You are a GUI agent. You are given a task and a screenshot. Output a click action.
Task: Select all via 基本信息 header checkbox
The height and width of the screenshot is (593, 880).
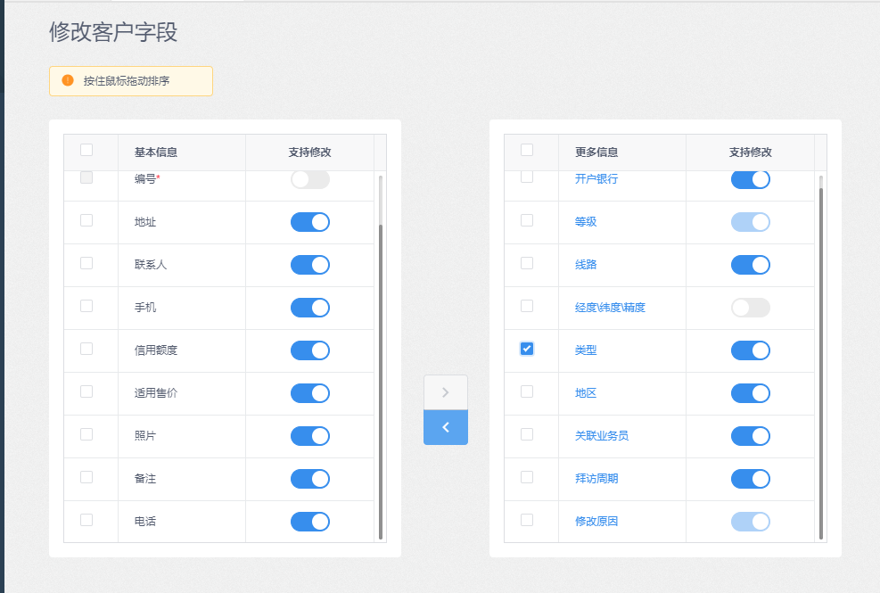coord(86,150)
